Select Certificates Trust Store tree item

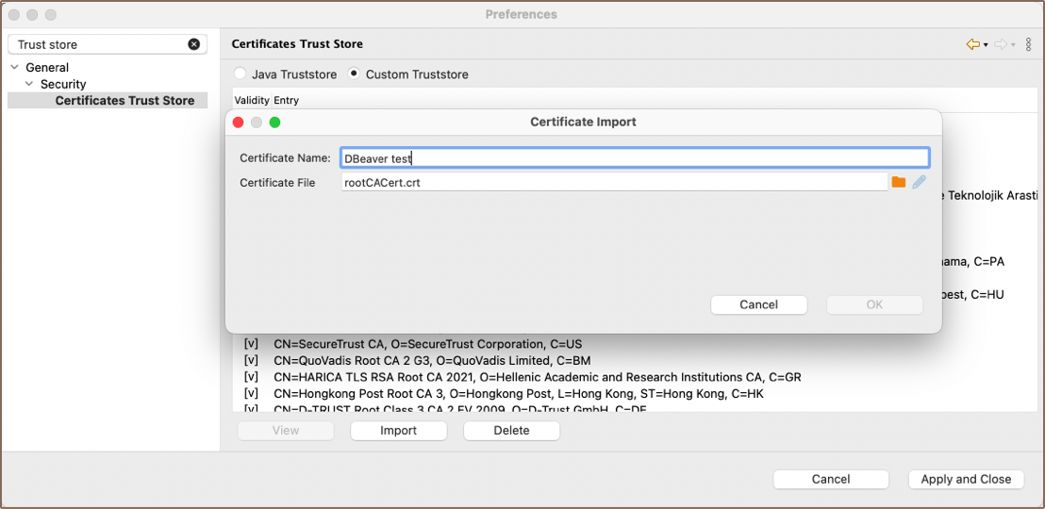coord(124,101)
